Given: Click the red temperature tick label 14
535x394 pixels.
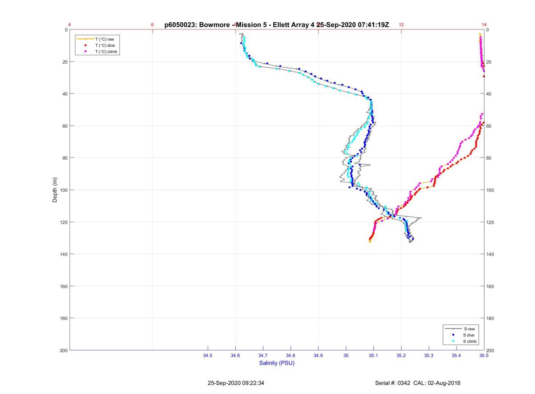Looking at the screenshot, I should pyautogui.click(x=484, y=25).
